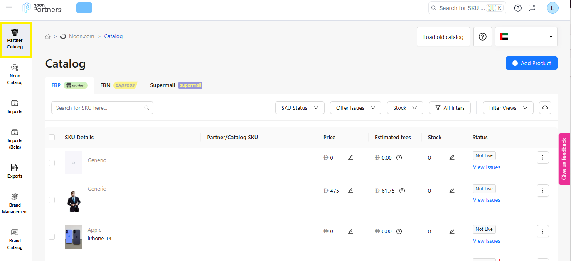Open more options for first Generic row
Viewport: 571px width, 261px height.
[x=543, y=157]
